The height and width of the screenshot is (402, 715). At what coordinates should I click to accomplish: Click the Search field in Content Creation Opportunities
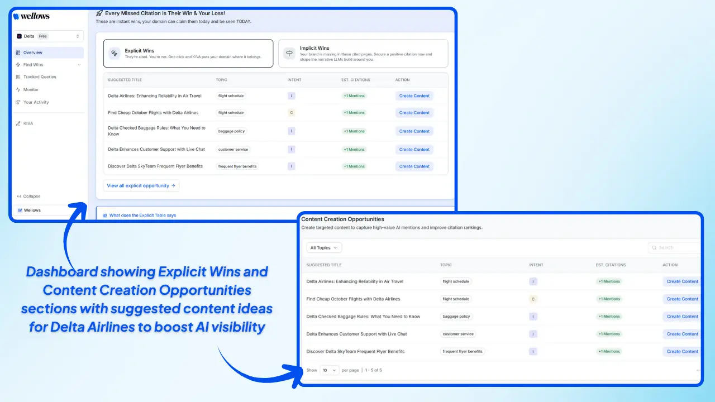[x=674, y=247]
